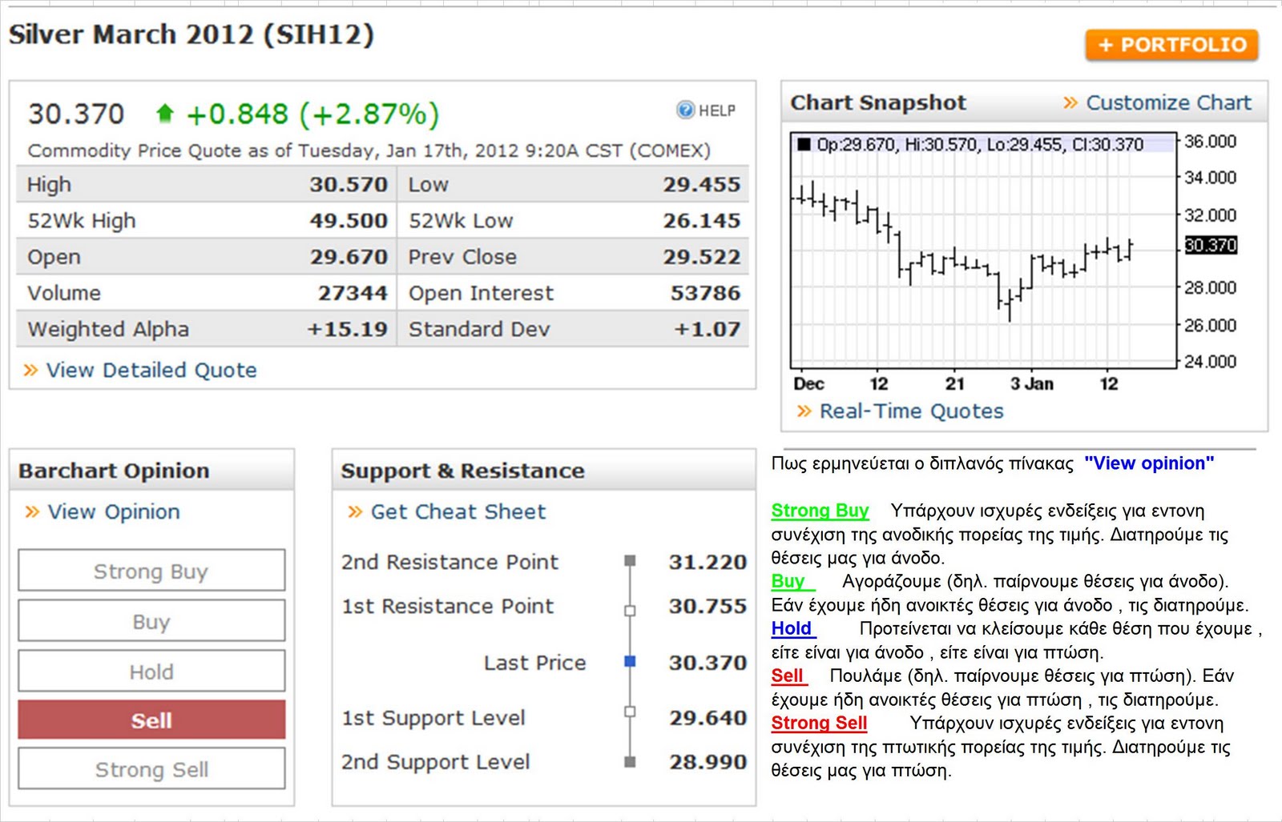Click the 1st Resistance Point value 30.755
This screenshot has height=822, width=1282.
(x=708, y=606)
